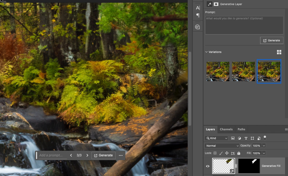Open the Opacity slider dropdown arrow
Screen dimensions: 288x176
click(x=264, y=146)
